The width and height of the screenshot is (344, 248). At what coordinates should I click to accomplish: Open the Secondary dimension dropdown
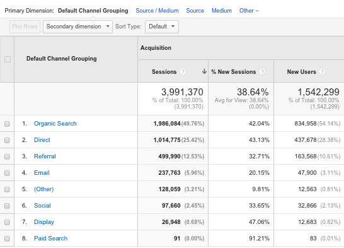[77, 27]
